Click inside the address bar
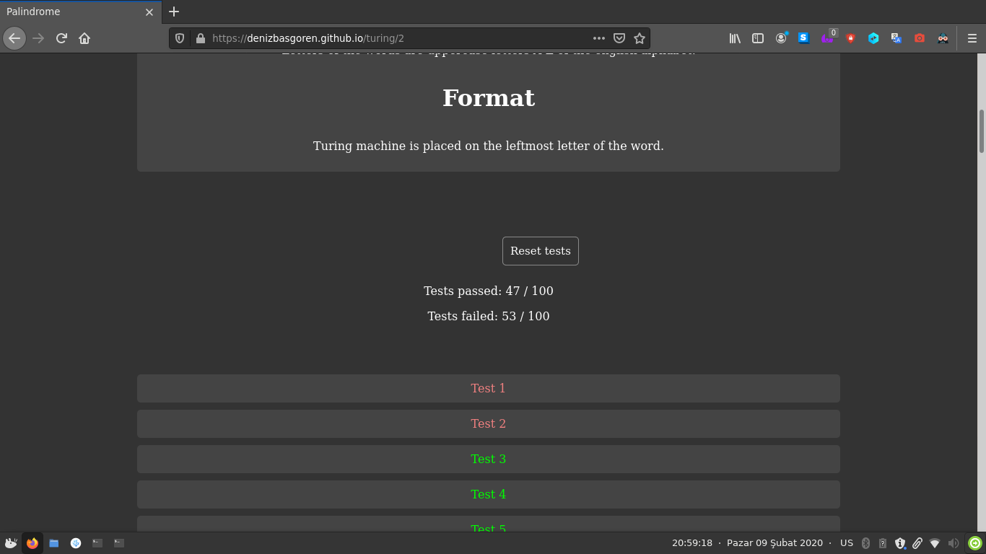986x554 pixels. tap(397, 38)
